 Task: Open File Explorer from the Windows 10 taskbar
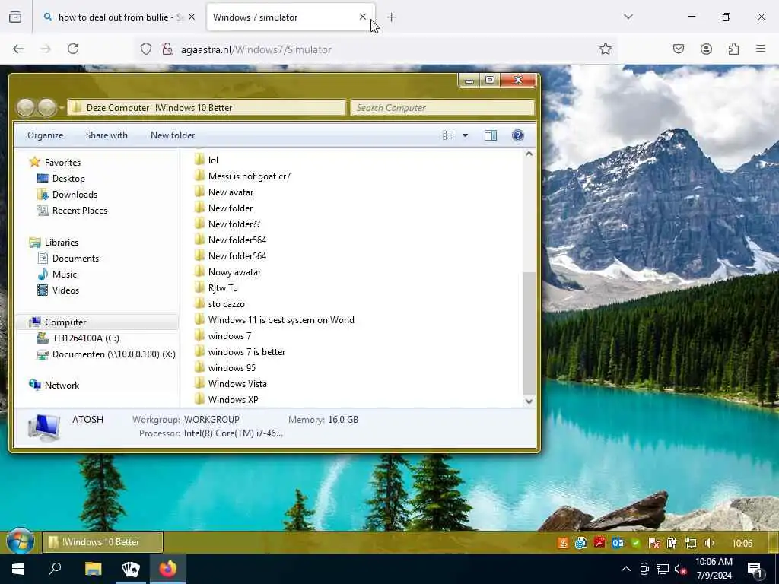coord(93,569)
